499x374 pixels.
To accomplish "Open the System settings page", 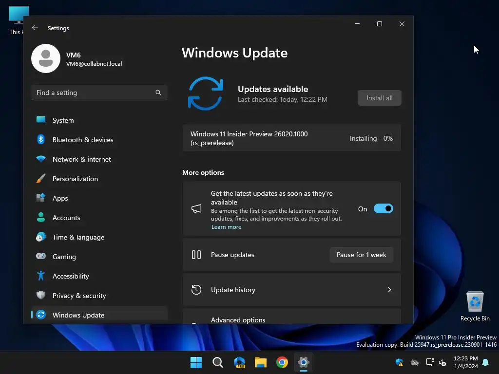I will tap(99, 120).
